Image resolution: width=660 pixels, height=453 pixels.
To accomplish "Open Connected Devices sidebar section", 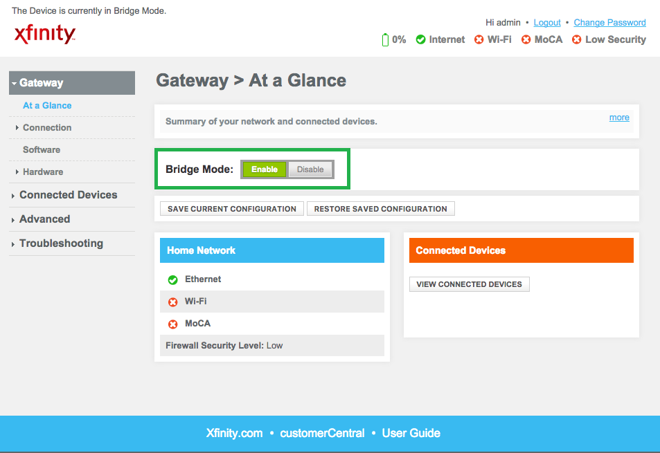I will 68,195.
